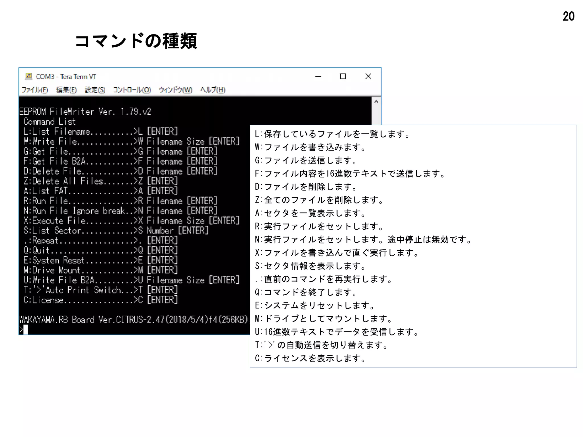
Task: Click the 'M:ドライブとしてマウントします。' description
Action: tap(324, 319)
